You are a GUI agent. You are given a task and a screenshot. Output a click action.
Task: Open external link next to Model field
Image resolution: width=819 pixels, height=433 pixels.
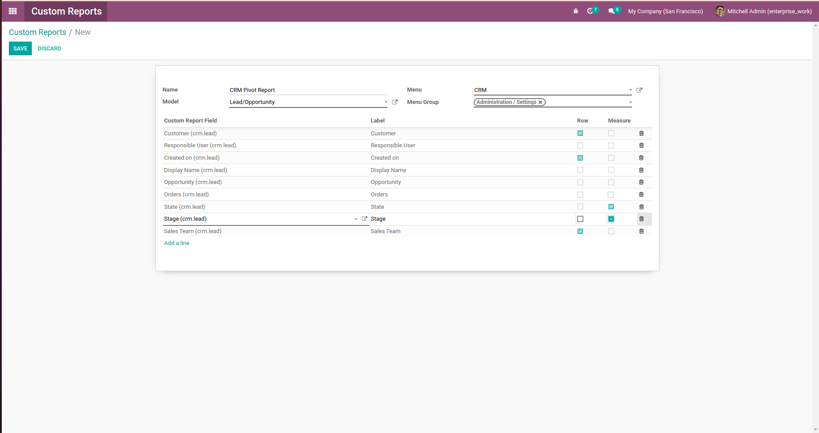pos(395,102)
